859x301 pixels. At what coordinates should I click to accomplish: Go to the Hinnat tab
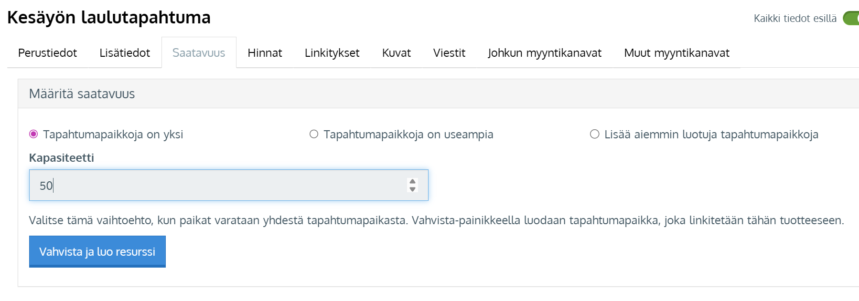[x=265, y=53]
